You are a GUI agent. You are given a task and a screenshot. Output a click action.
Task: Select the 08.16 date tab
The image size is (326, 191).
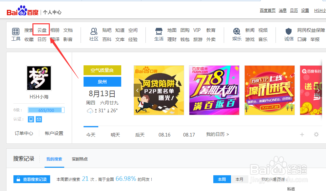pos(164,135)
